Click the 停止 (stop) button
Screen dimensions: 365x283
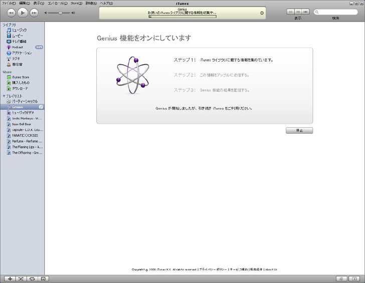[x=299, y=130]
